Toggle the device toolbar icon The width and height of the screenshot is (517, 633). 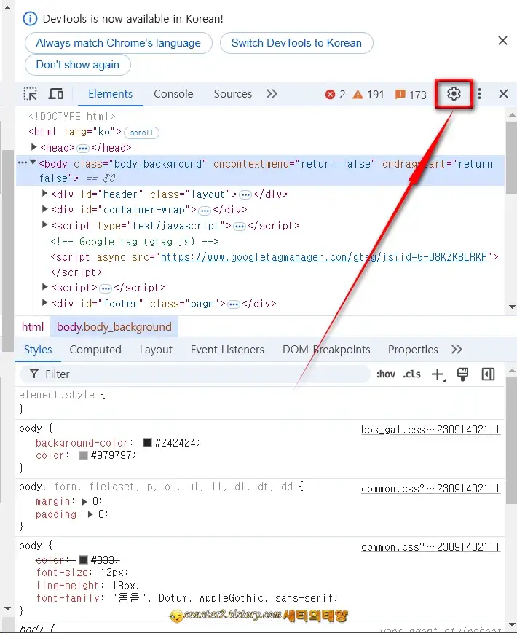(55, 94)
